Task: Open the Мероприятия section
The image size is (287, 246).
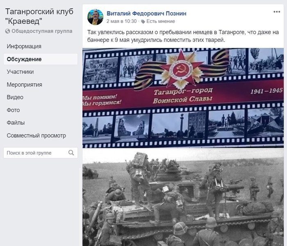Action: coord(24,84)
